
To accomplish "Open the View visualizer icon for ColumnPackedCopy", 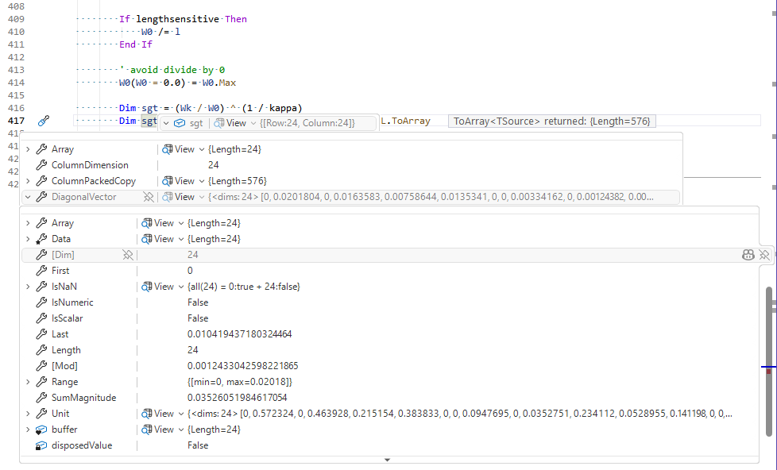I will pyautogui.click(x=168, y=181).
